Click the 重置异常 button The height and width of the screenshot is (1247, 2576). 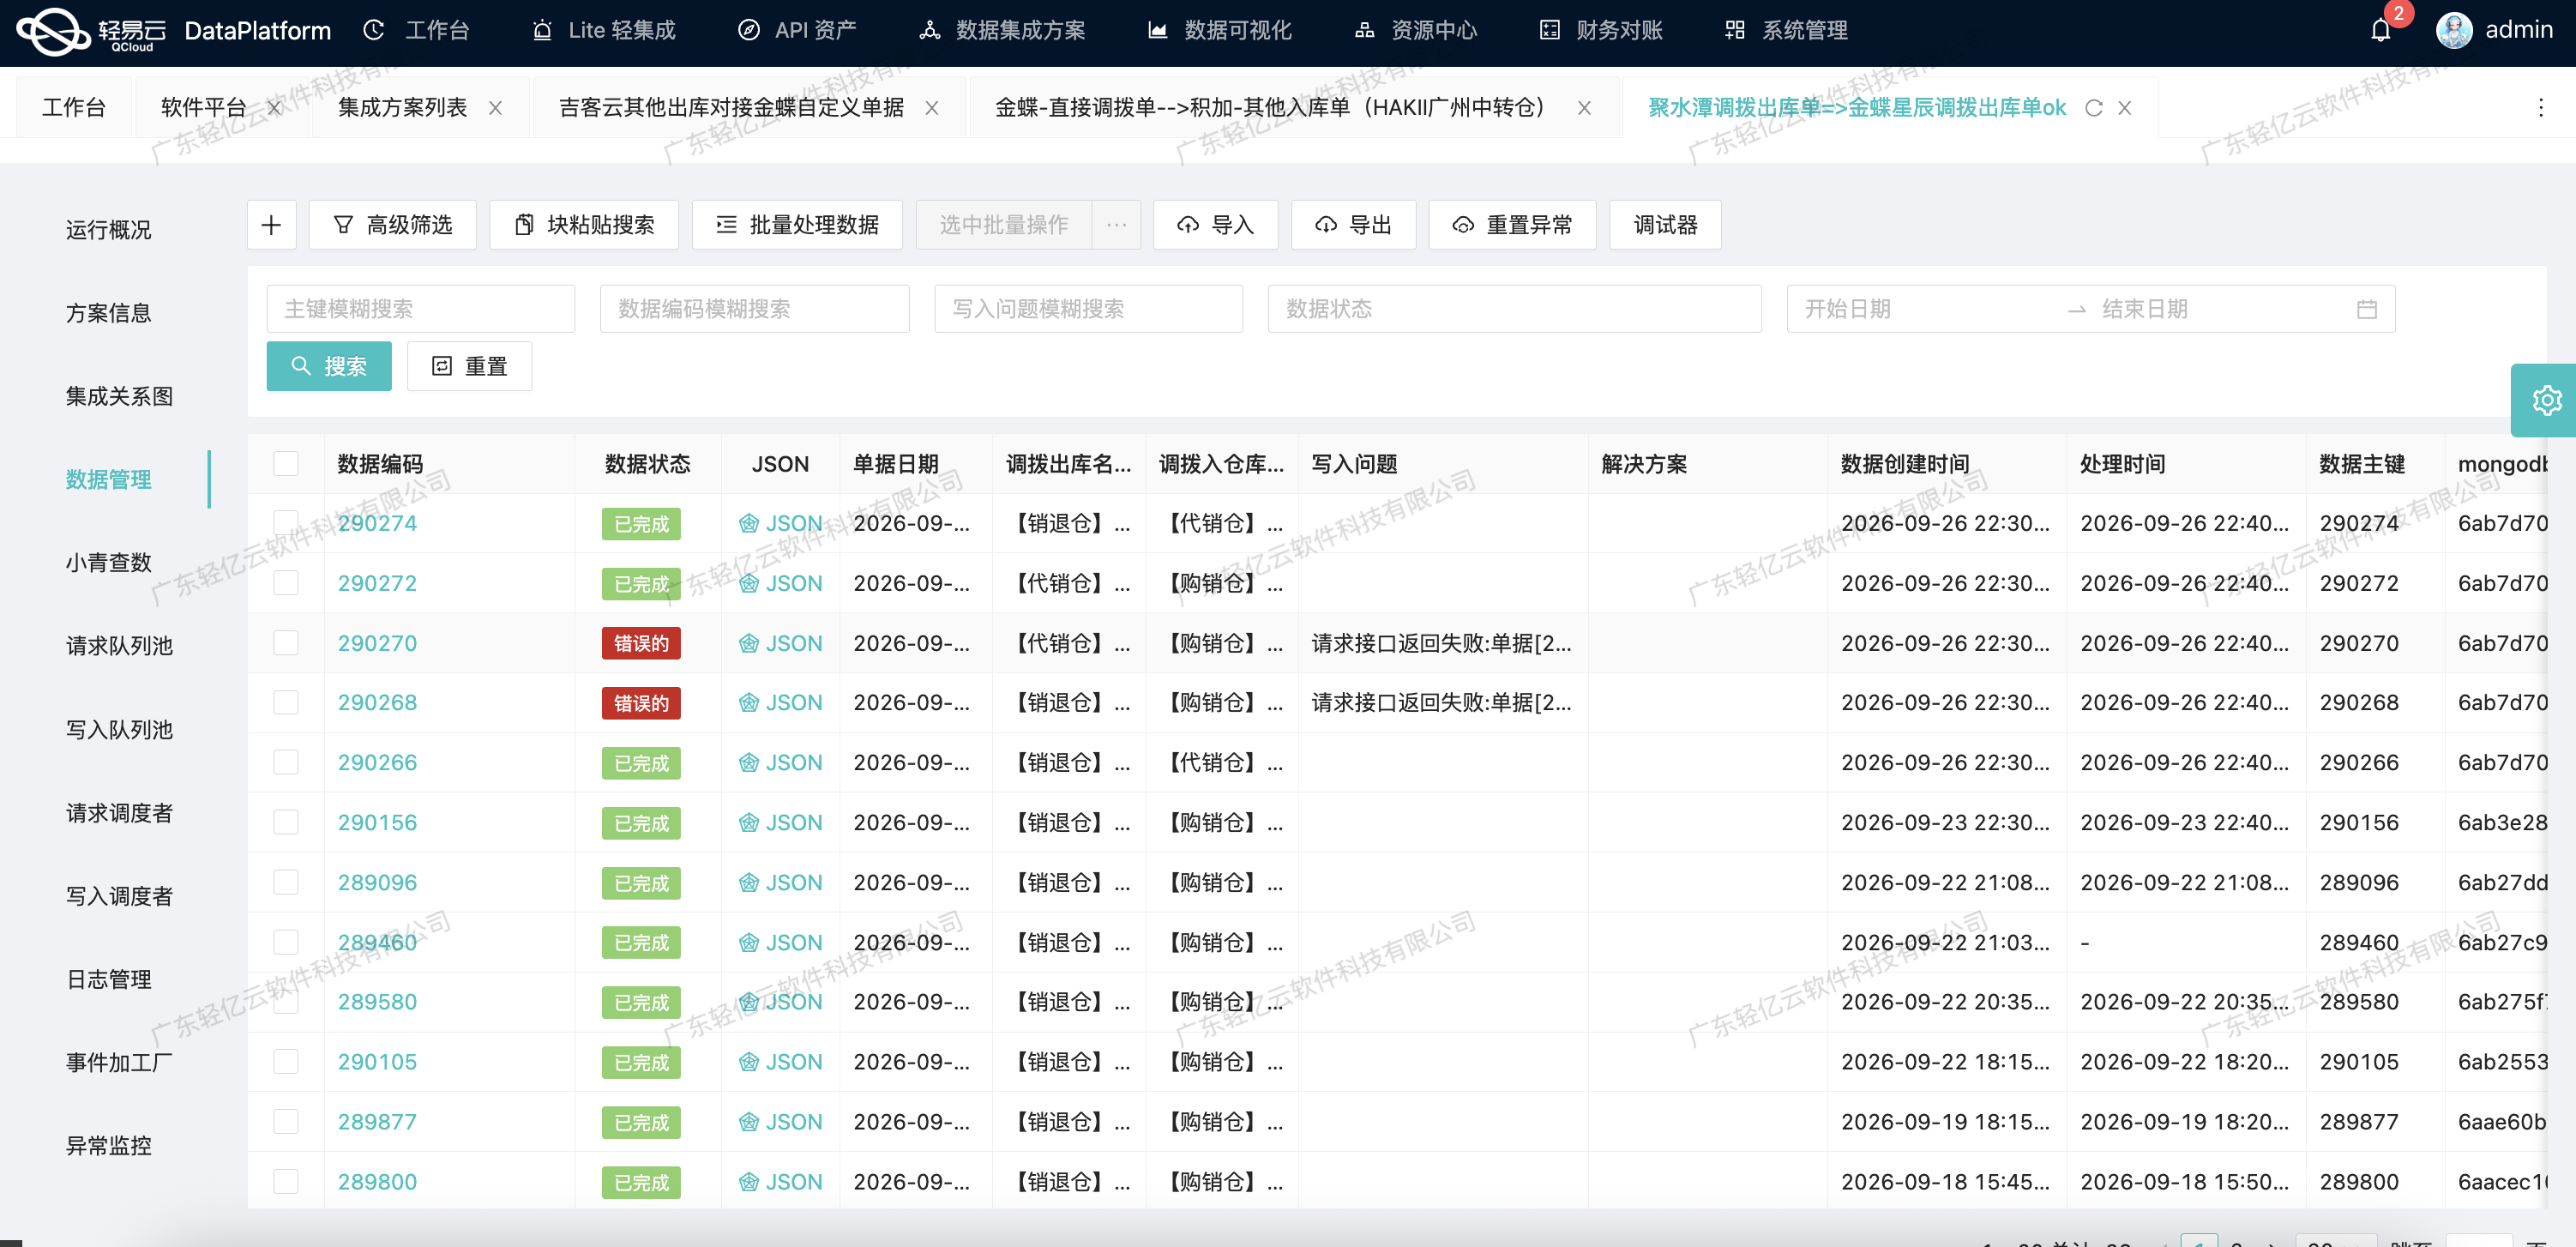click(x=1512, y=225)
